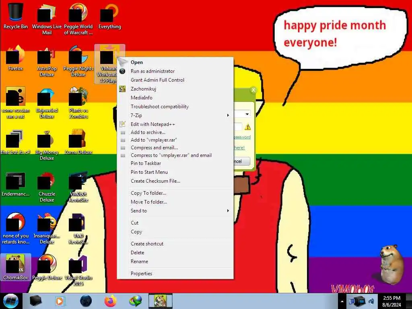Open VM0b0t KevinSite desktop icon
412x309 pixels.
(x=78, y=187)
